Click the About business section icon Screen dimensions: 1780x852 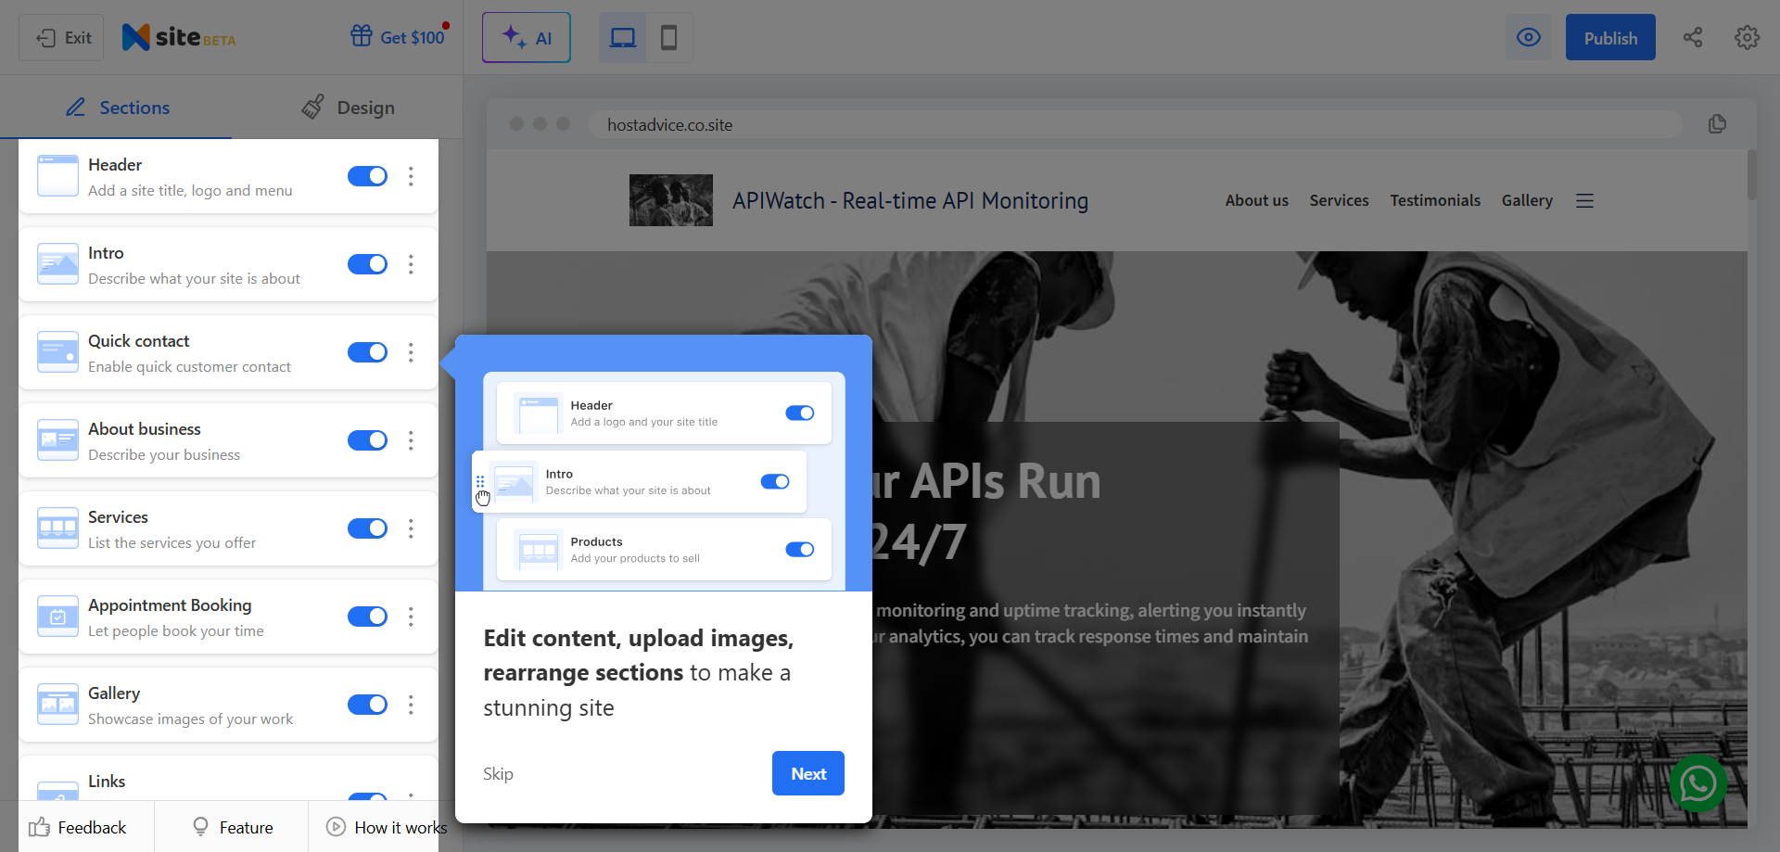(x=57, y=440)
